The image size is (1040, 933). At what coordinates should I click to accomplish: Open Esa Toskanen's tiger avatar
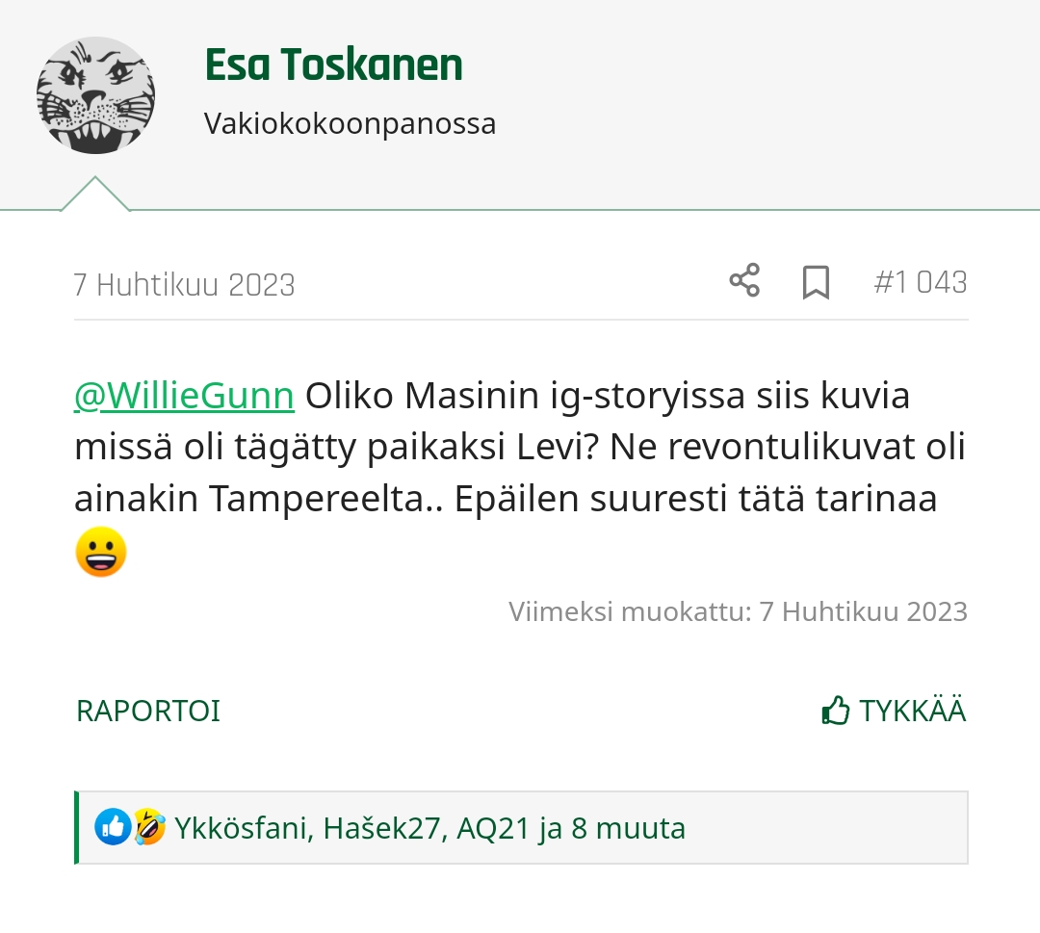(x=95, y=95)
